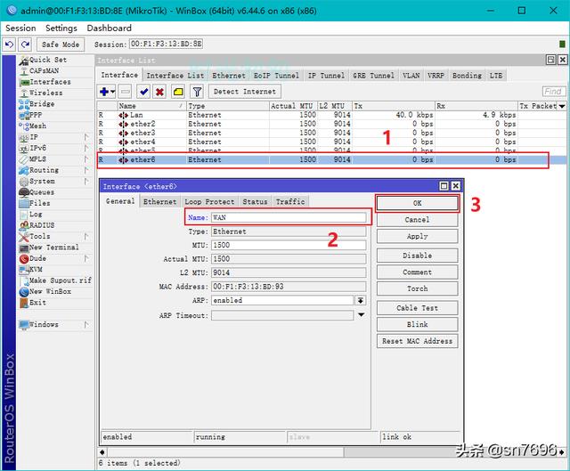Click the minus Remove button
The image size is (570, 471).
pyautogui.click(x=126, y=92)
